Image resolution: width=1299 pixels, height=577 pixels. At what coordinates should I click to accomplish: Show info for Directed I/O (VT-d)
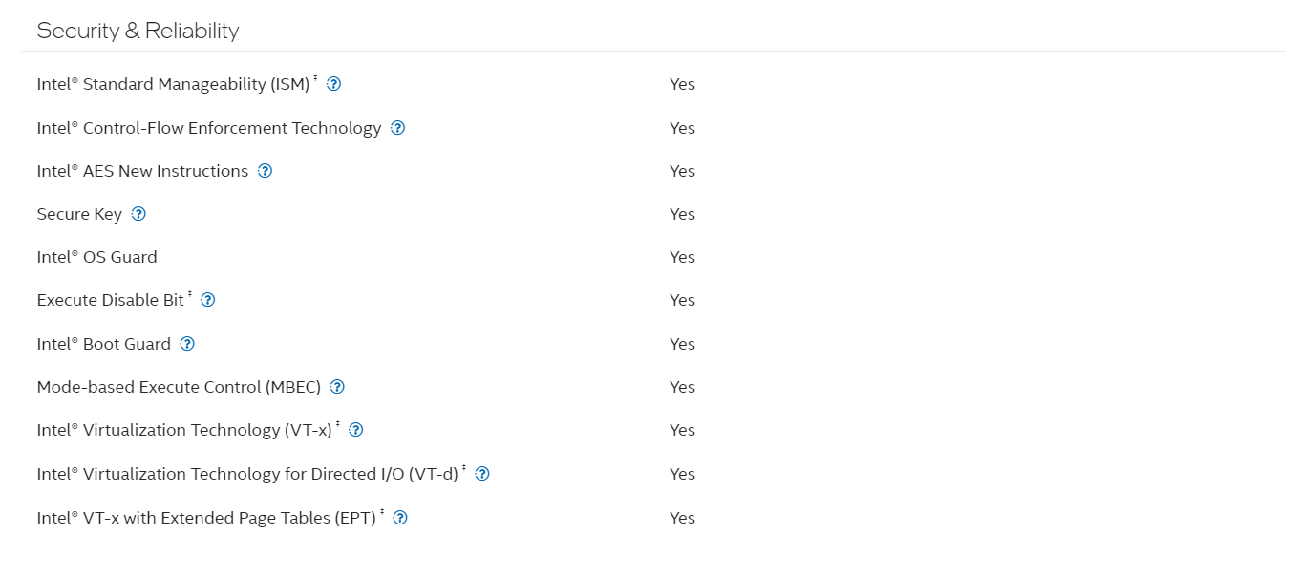482,474
